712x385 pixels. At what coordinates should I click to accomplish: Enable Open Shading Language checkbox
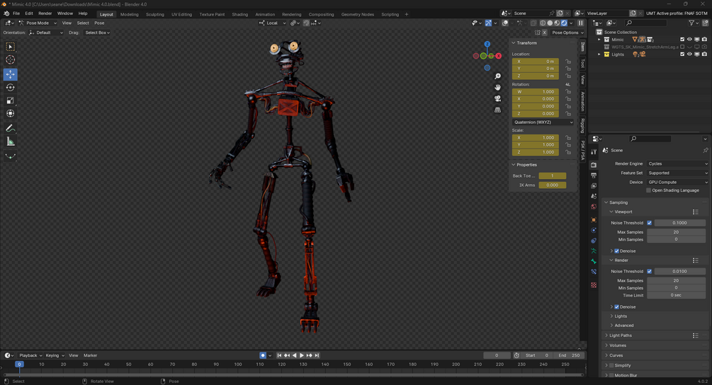[x=648, y=190]
